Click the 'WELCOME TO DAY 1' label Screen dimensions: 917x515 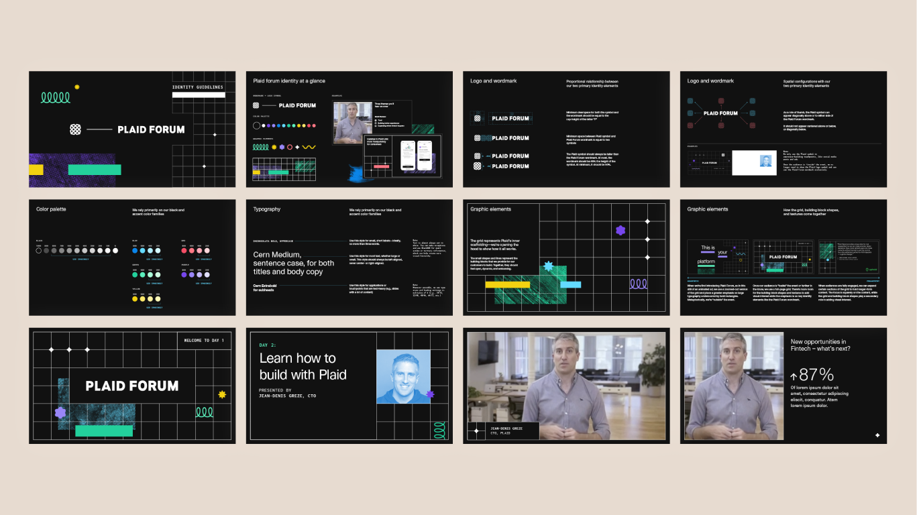click(204, 341)
